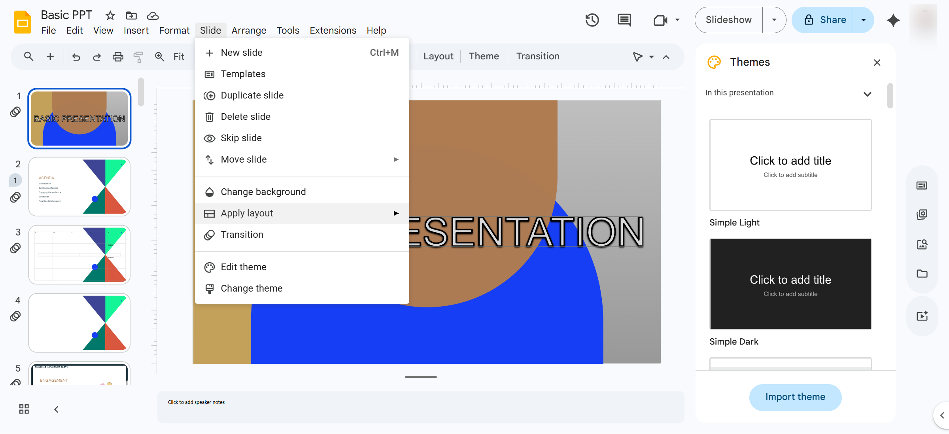Star the Basic PPT document
This screenshot has height=434, width=949.
(110, 15)
